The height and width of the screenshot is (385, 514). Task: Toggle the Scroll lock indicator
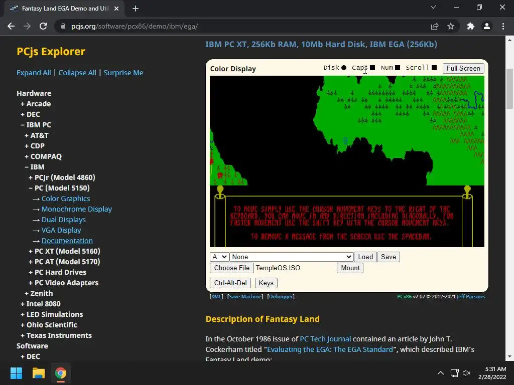434,68
